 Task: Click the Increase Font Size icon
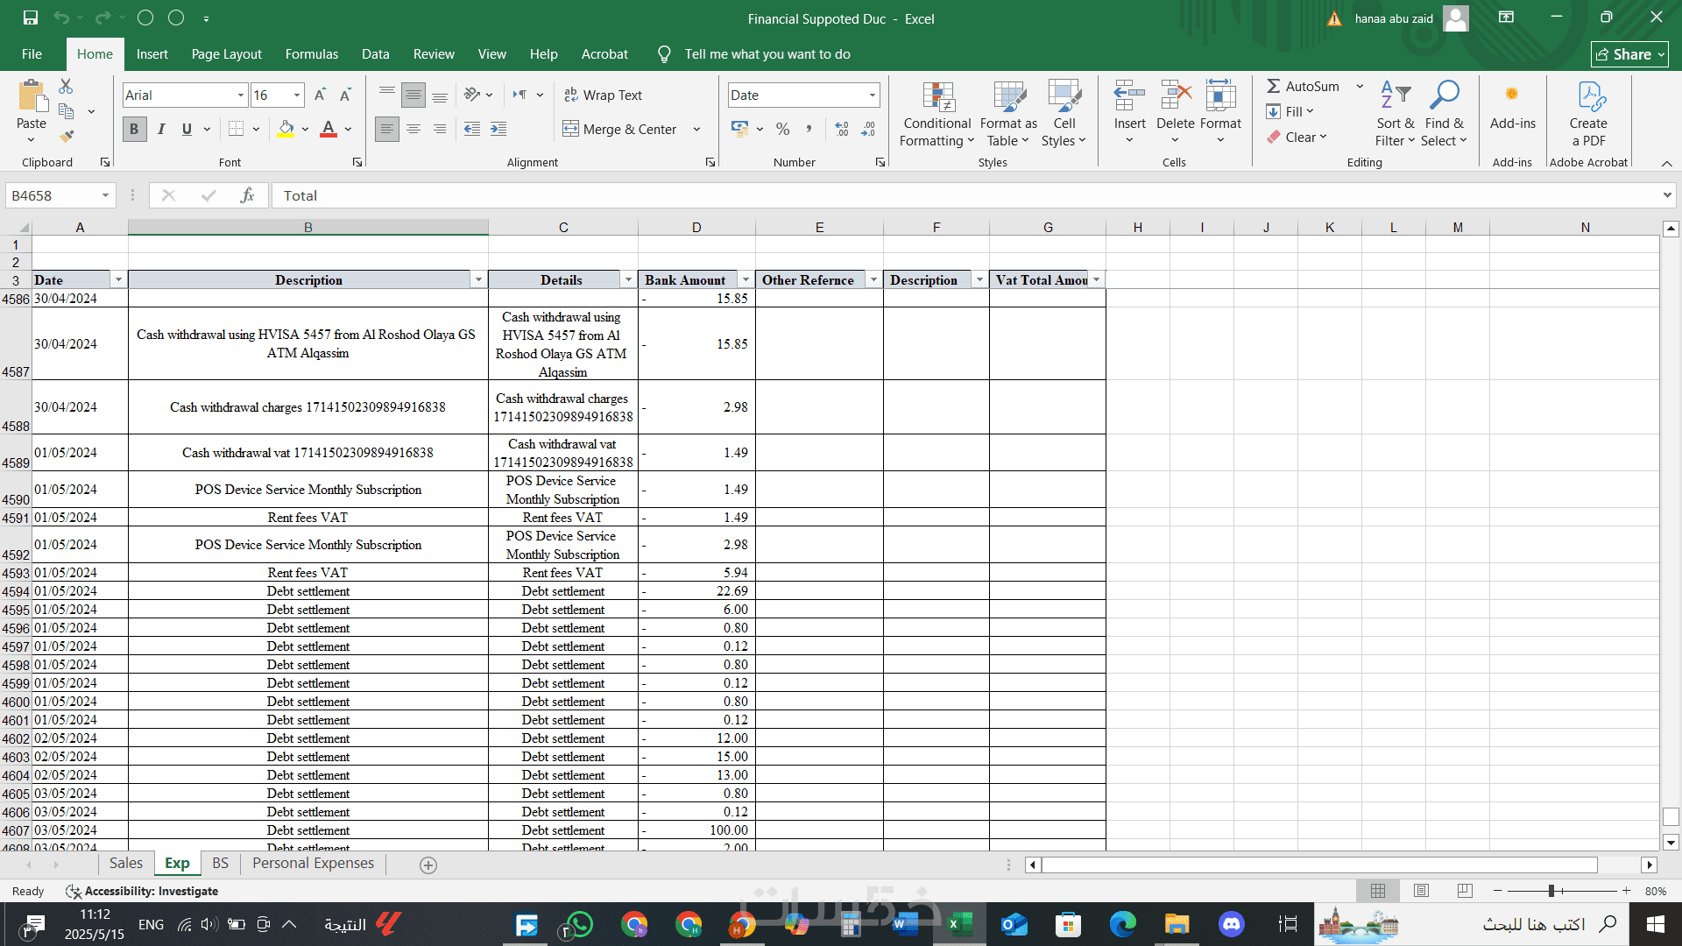point(320,95)
